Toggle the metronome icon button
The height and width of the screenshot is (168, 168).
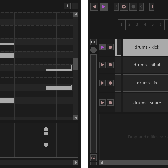(x=141, y=7)
